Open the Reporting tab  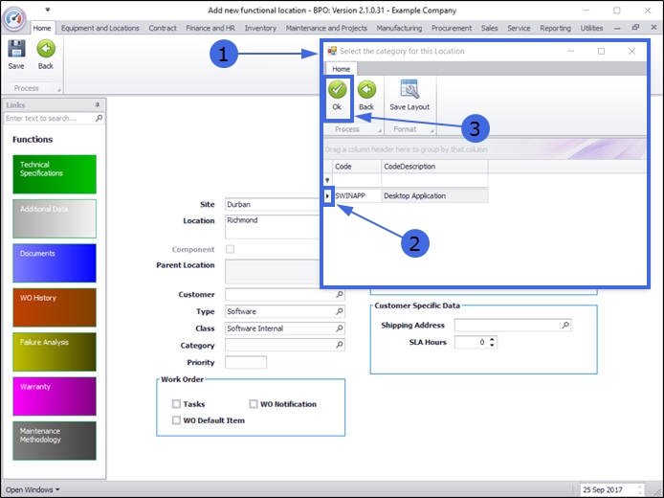coord(555,28)
